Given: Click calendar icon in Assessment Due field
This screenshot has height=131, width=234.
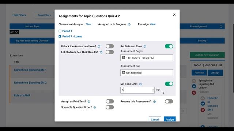Looking at the screenshot, I should click(124, 72).
